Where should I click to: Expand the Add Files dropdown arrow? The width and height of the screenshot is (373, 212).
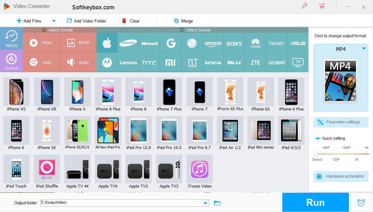[54, 21]
